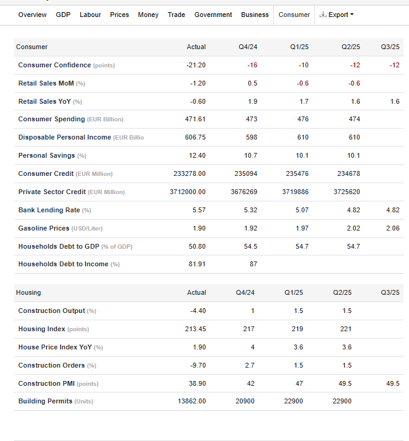Screen dimensions: 409x441
Task: Open the Bank Lending Rate link
Action: 49,210
